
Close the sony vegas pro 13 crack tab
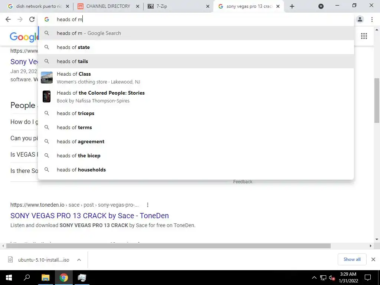[x=278, y=6]
